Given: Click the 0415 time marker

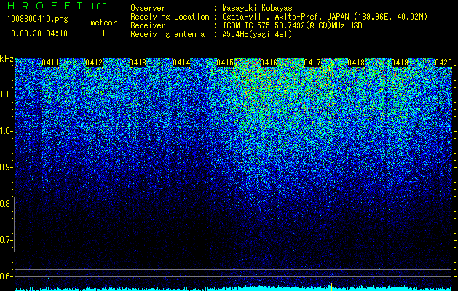Looking at the screenshot, I should (225, 63).
